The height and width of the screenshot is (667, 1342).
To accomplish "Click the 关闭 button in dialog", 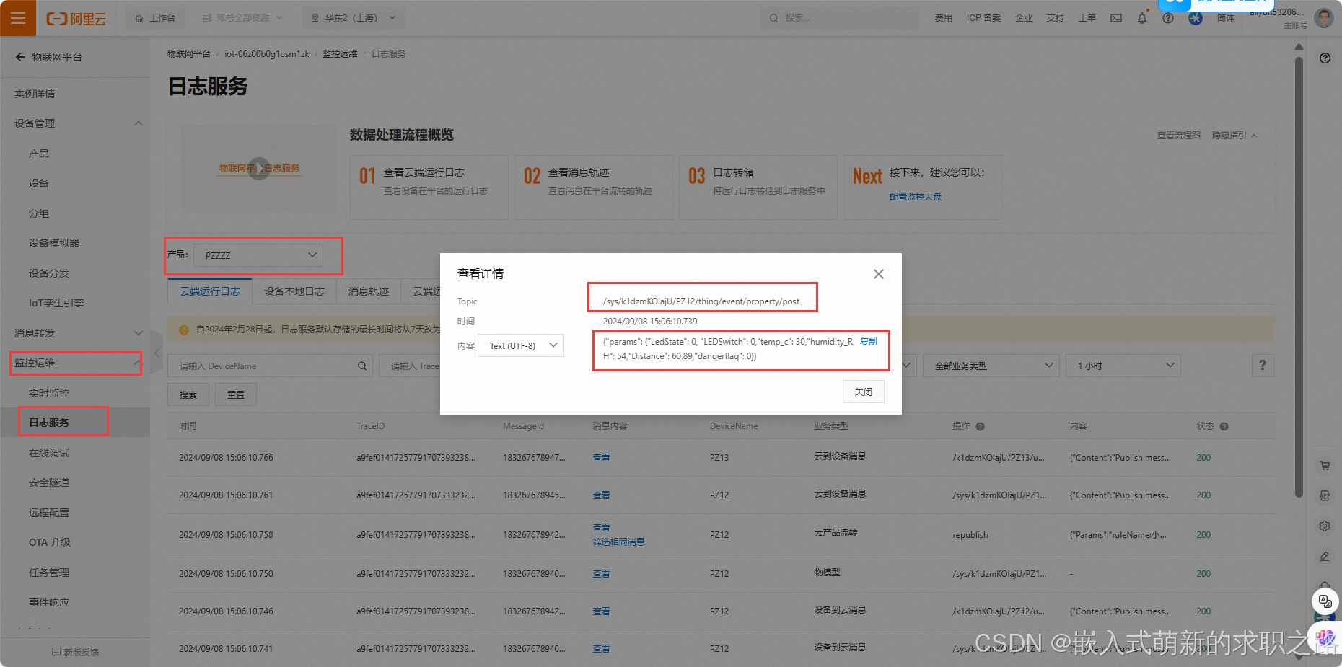I will 863,392.
